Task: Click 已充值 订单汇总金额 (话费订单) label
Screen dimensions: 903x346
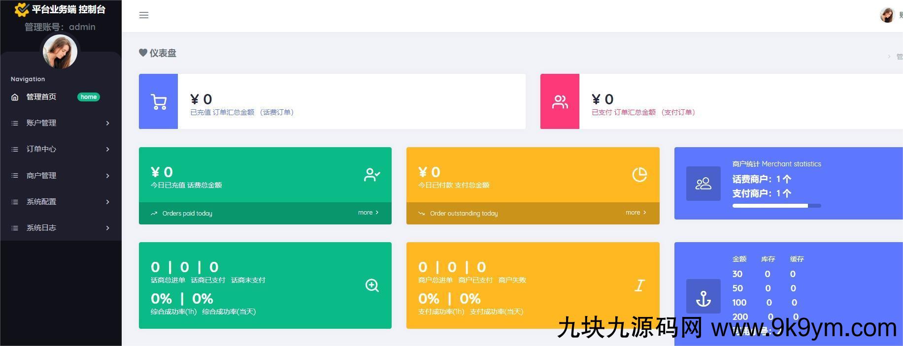Action: click(242, 112)
